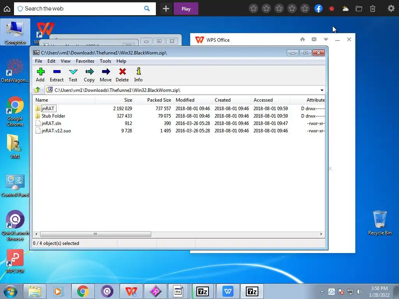Screen dimensions: 399x299
Task: Click the trash icon in top bar
Action: (373, 9)
